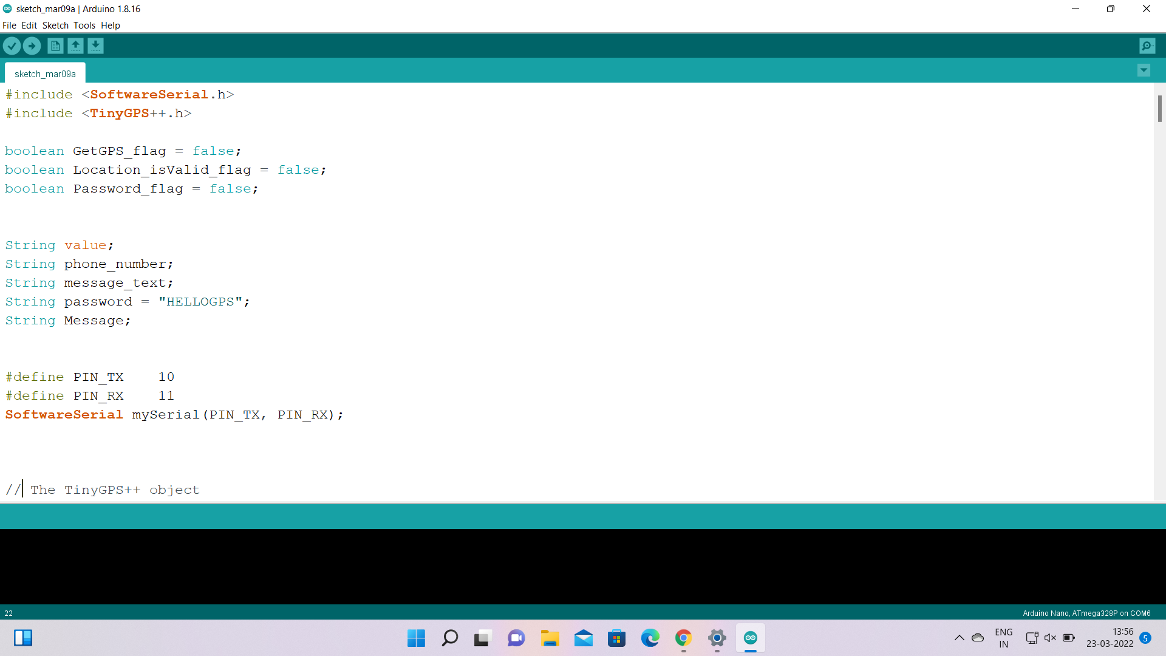Open the File menu
Image resolution: width=1166 pixels, height=656 pixels.
(x=9, y=26)
